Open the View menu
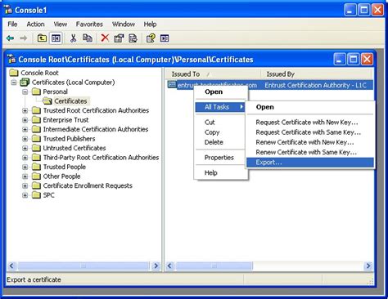388x299 pixels. point(61,25)
